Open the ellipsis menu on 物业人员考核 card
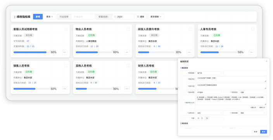The width and height of the screenshot is (273, 140). point(127,52)
